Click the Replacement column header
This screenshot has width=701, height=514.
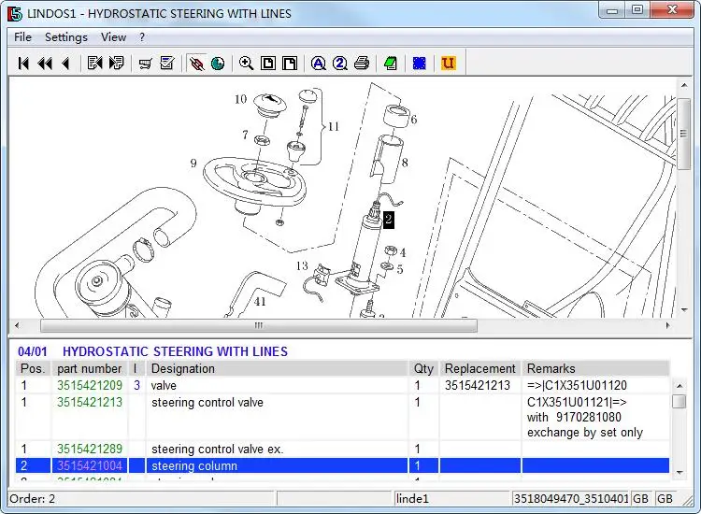click(480, 369)
